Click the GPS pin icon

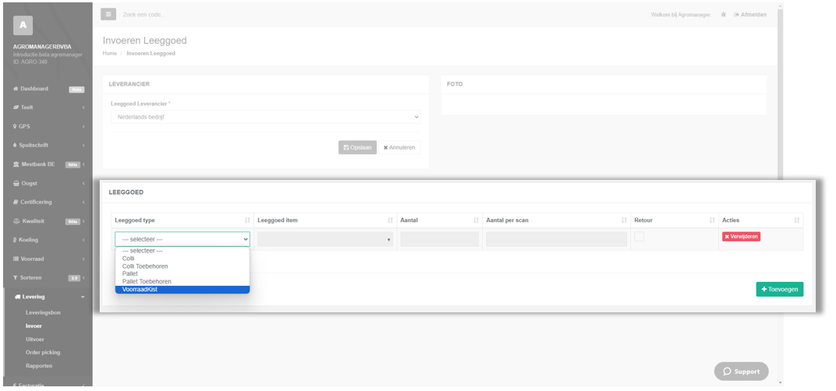click(16, 127)
